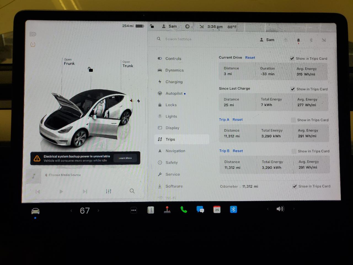Tap the media play button
The height and width of the screenshot is (265, 353).
(x=61, y=191)
